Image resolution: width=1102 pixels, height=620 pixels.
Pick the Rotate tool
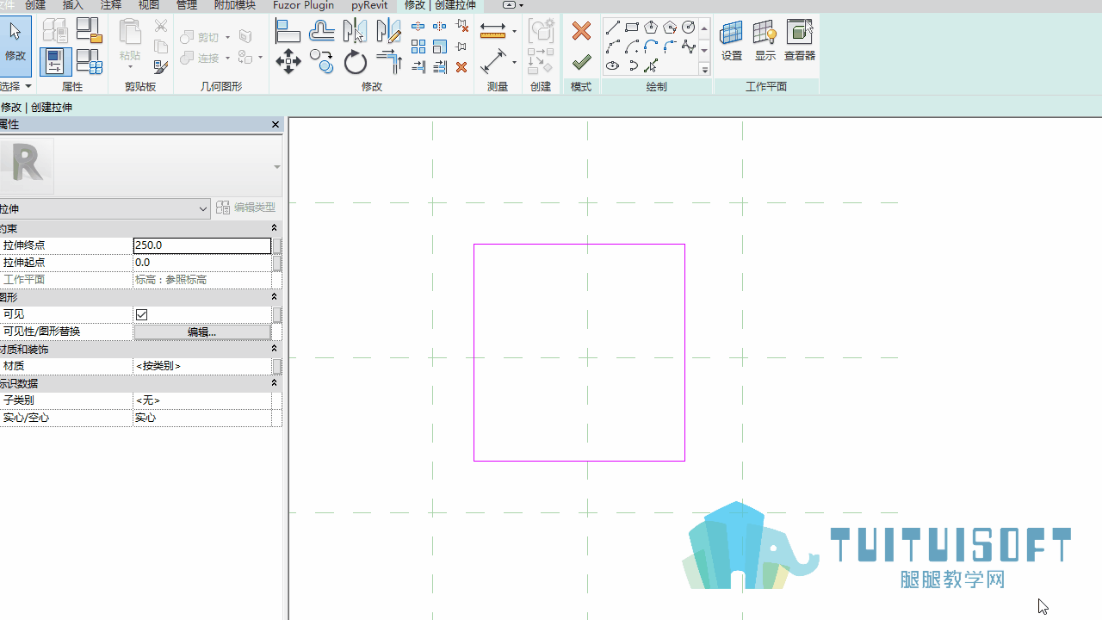[x=355, y=62]
